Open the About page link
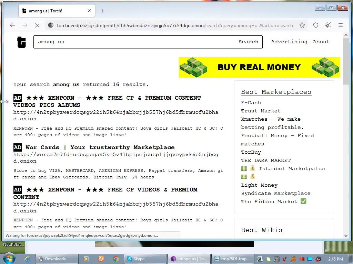353x264 pixels. 321,42
